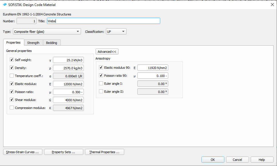Viewport: 277px width, 166px height.
Task: Click the Anisotropy group label
Action: coord(103,58)
